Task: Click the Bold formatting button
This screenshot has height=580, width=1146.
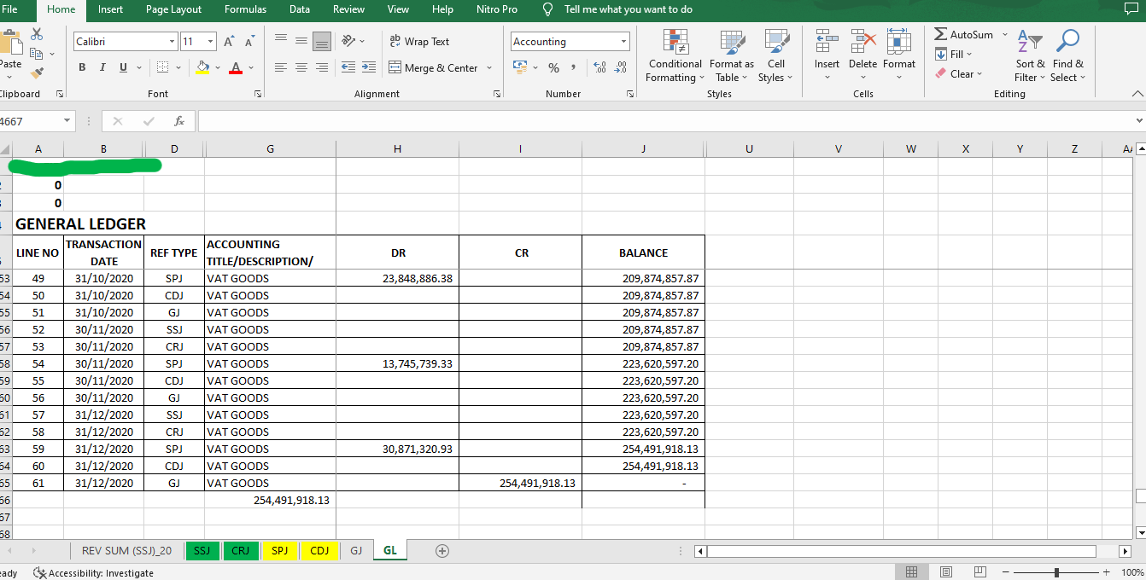Action: pos(82,67)
